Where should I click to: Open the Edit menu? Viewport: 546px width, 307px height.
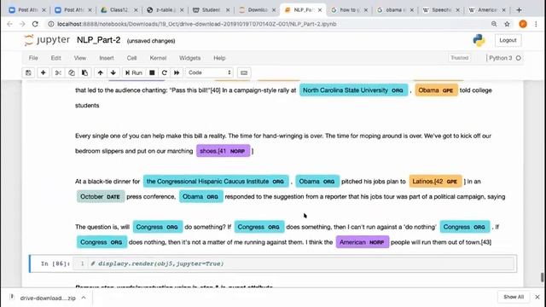(55, 58)
